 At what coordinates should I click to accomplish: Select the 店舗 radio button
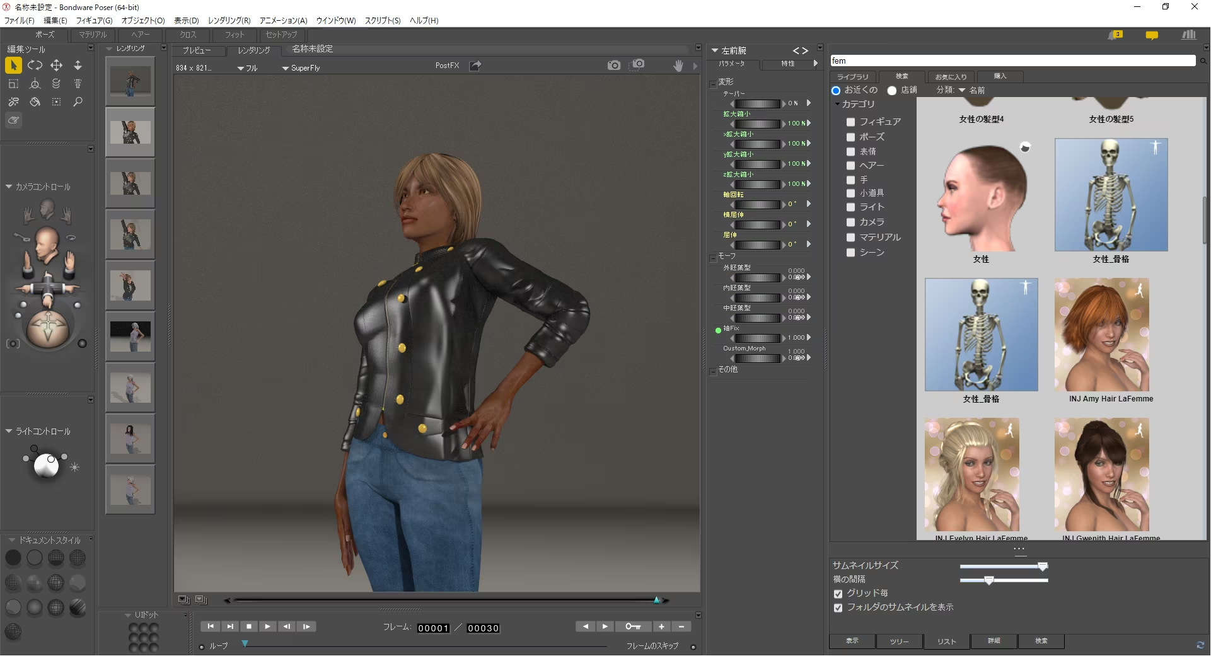(x=892, y=91)
